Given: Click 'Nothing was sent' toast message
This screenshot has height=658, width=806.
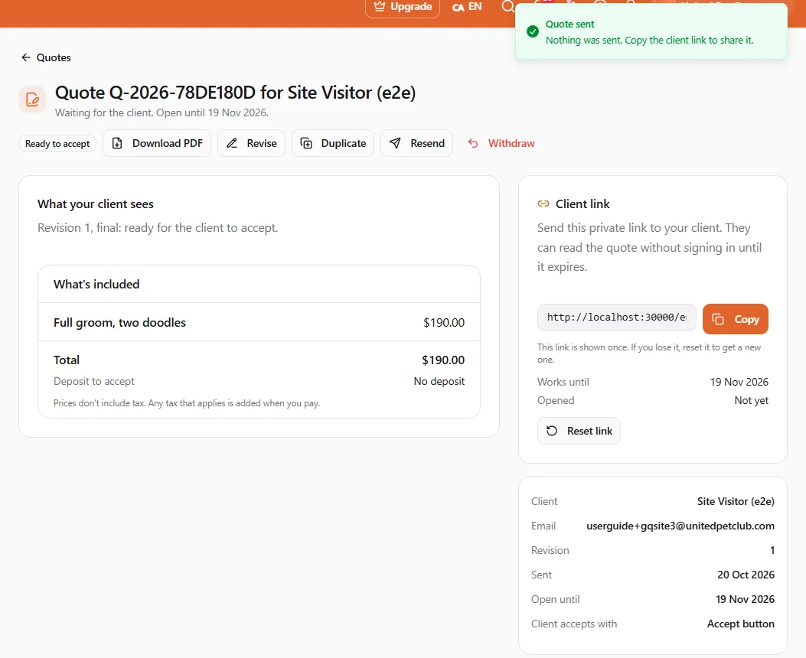Looking at the screenshot, I should coord(649,40).
